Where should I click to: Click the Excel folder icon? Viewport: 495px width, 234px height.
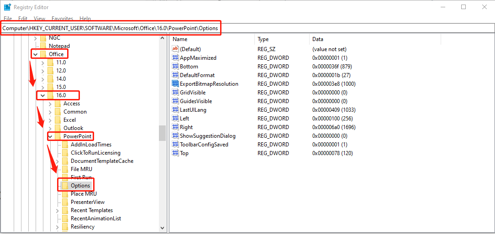coord(58,120)
